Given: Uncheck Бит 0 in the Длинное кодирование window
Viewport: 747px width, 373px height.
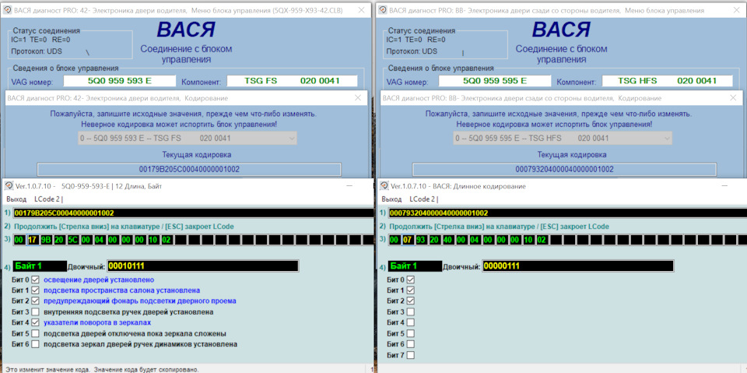Looking at the screenshot, I should point(410,280).
